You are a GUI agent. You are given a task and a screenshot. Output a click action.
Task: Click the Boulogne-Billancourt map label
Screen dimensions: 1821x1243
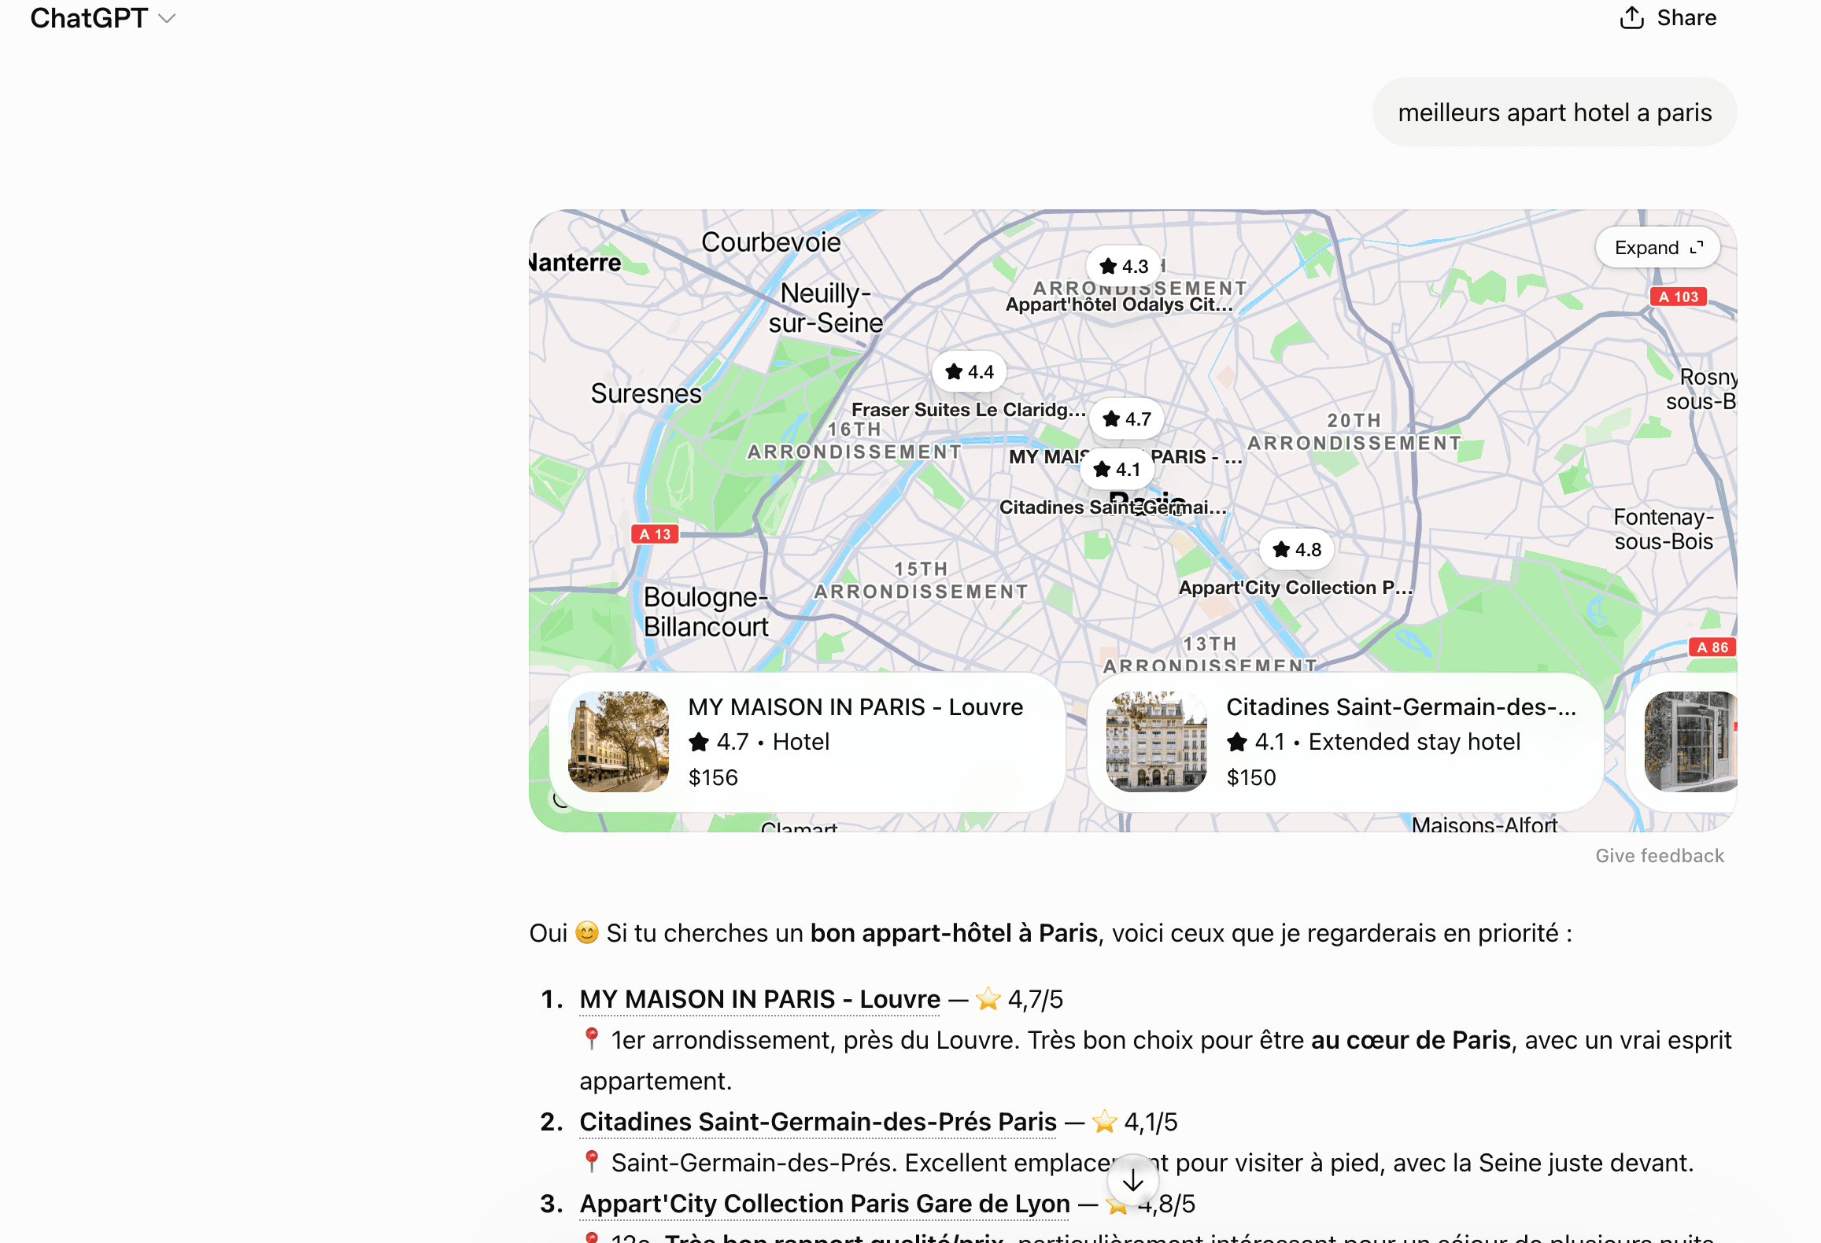click(x=706, y=612)
